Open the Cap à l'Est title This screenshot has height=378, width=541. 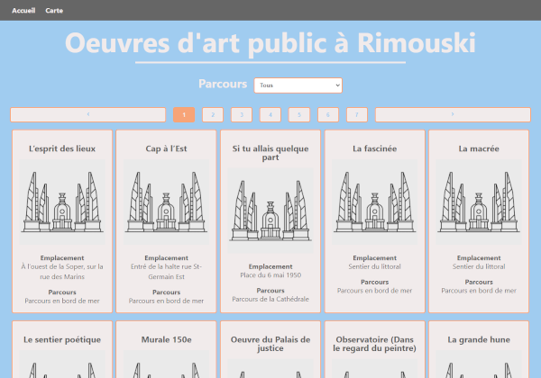coord(166,148)
